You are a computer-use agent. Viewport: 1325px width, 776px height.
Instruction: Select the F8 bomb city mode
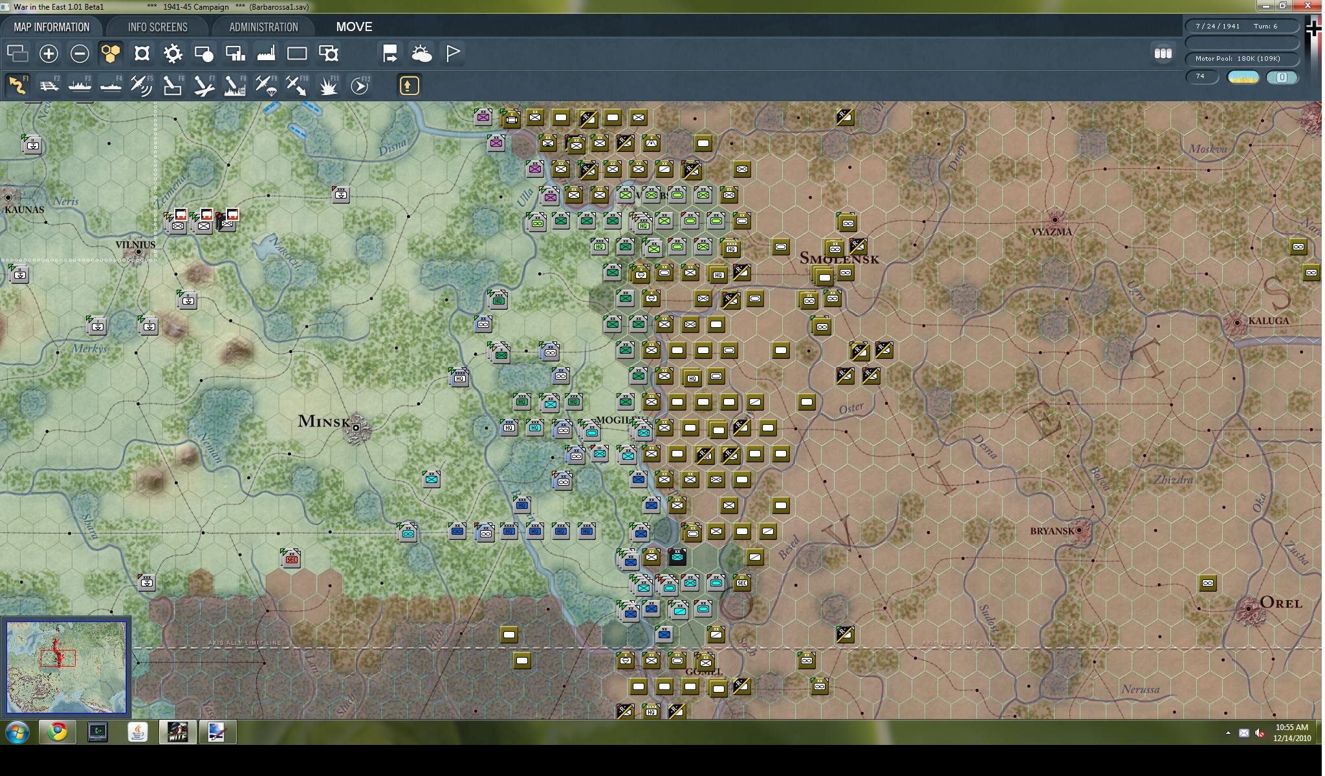click(235, 85)
